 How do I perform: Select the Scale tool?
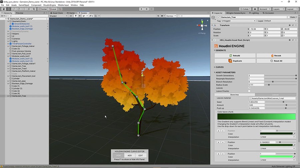19,9
